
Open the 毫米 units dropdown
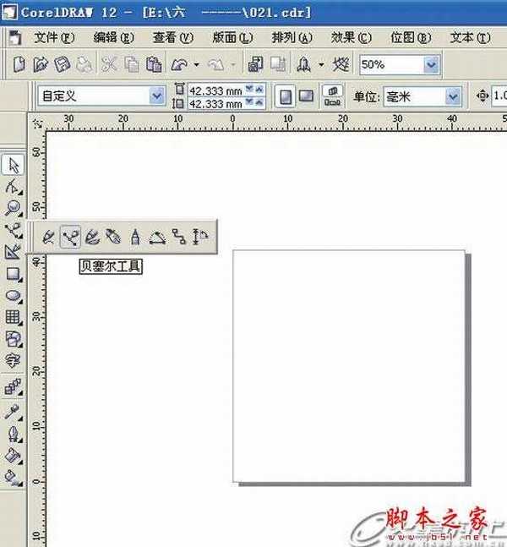click(452, 96)
